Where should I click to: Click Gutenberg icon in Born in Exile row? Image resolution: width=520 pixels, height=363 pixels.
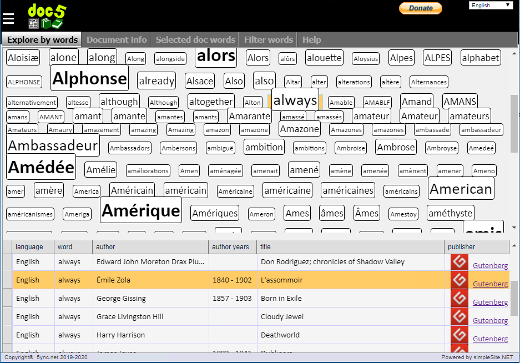460,298
